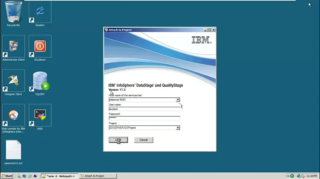Click the IBM logo in the dialog

202,40
